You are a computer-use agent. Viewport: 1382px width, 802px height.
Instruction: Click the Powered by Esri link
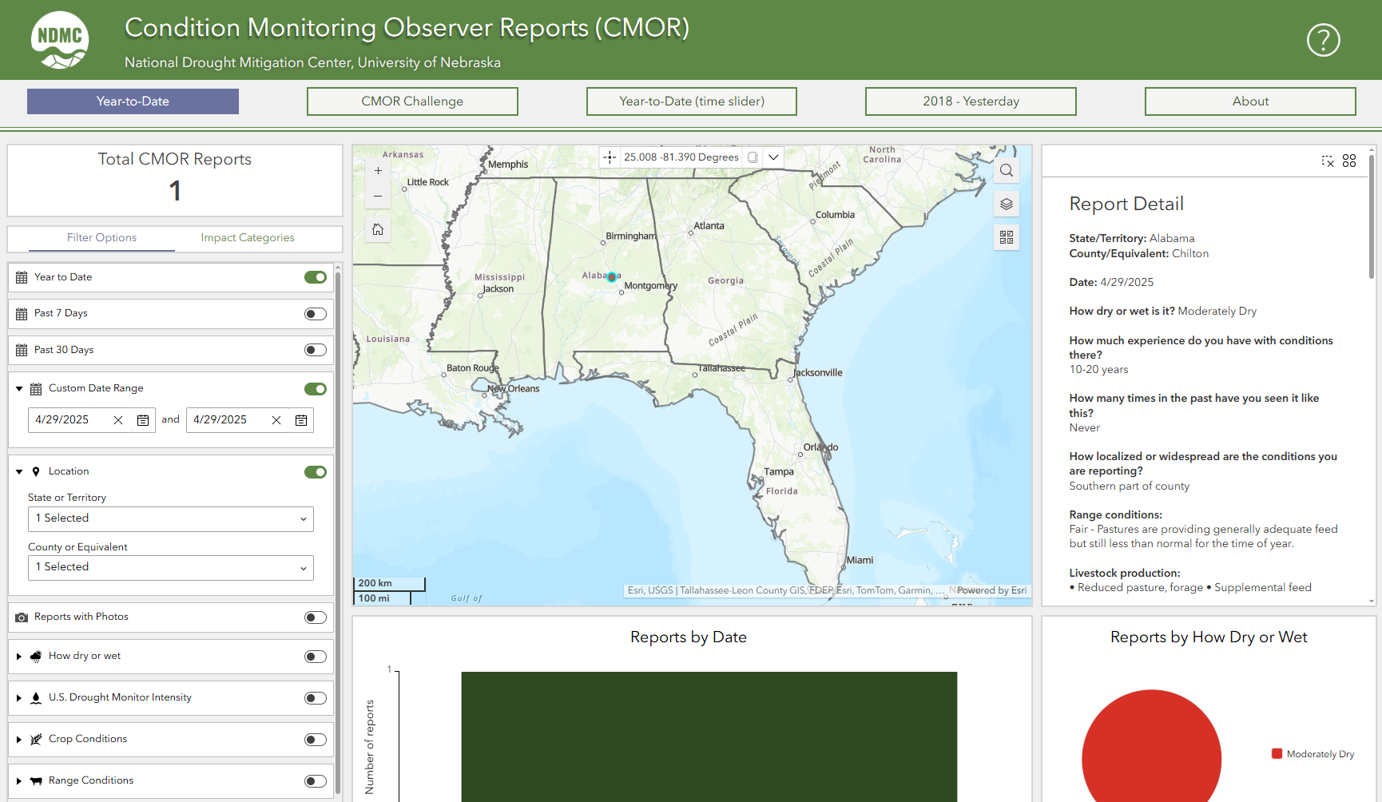point(991,591)
